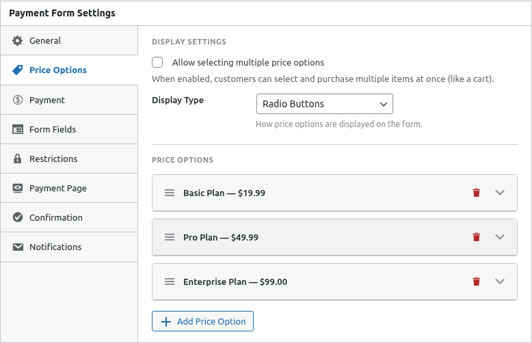The height and width of the screenshot is (343, 532).
Task: Click the Price Options tag icon
Action: tap(17, 70)
